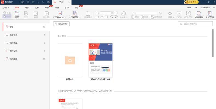Click the save icon in title bar
This screenshot has height=109, width=216.
[x=28, y=2]
